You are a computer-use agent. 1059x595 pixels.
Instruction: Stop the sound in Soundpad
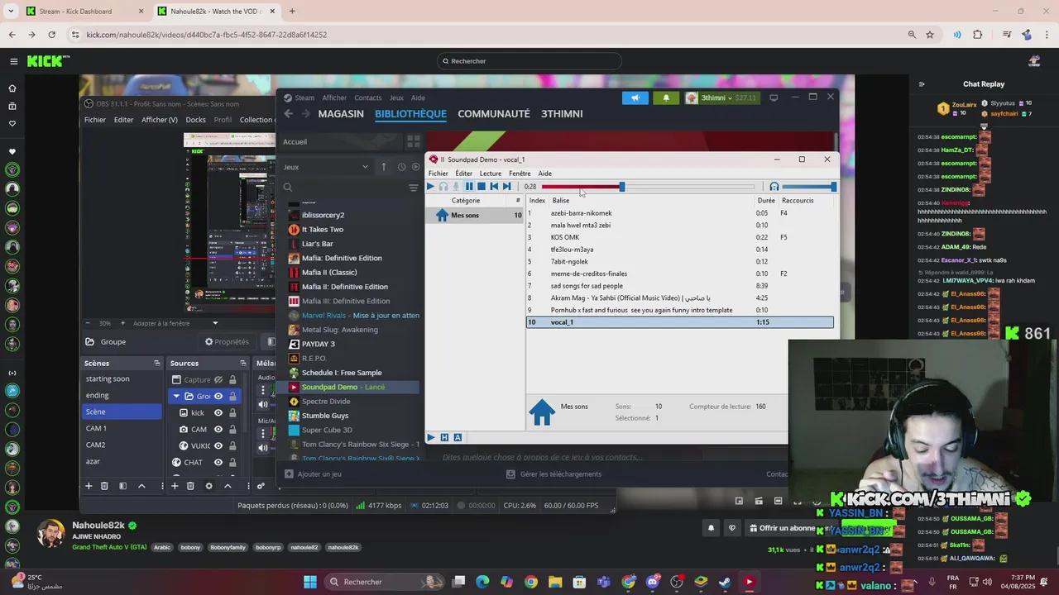[x=482, y=187]
